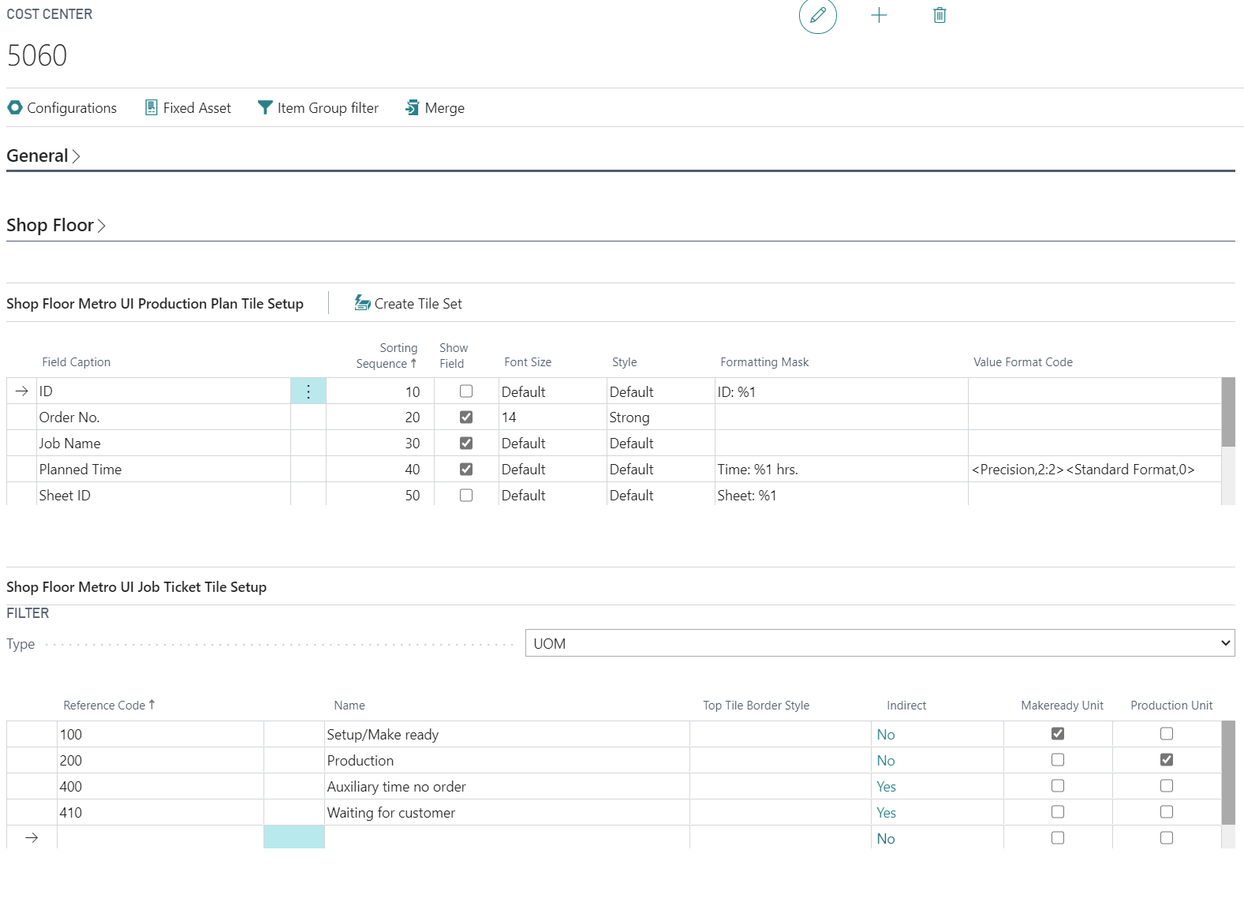
Task: Uncheck Show Field for Order No.
Action: click(x=466, y=417)
